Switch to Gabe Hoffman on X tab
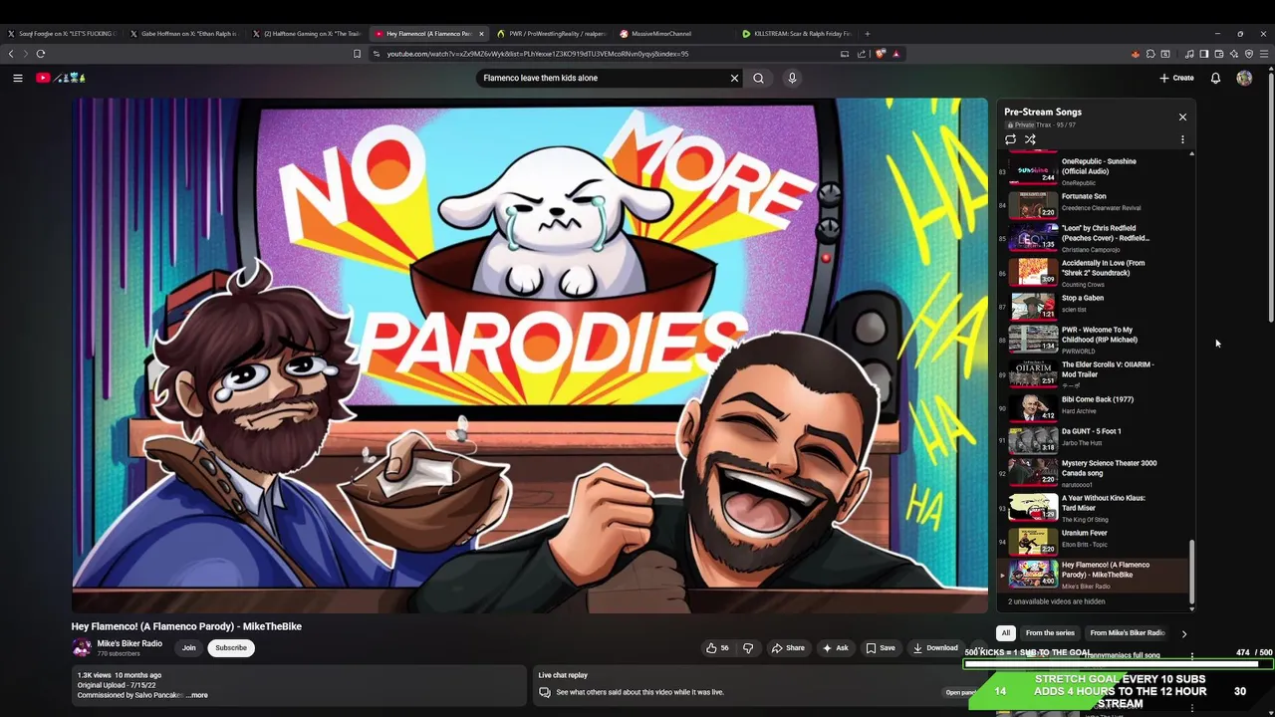Screen dimensions: 1275x717 point(184,34)
